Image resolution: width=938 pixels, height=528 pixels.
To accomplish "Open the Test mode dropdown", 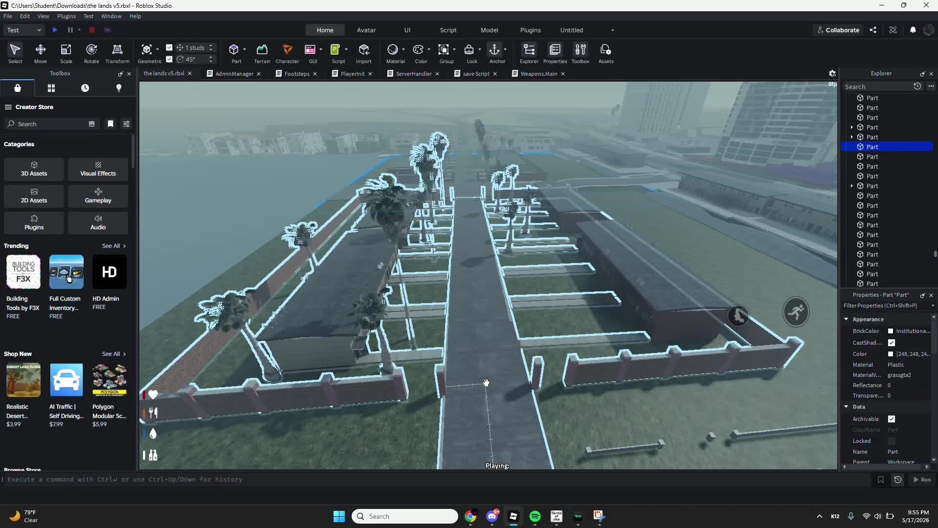I will tap(23, 30).
